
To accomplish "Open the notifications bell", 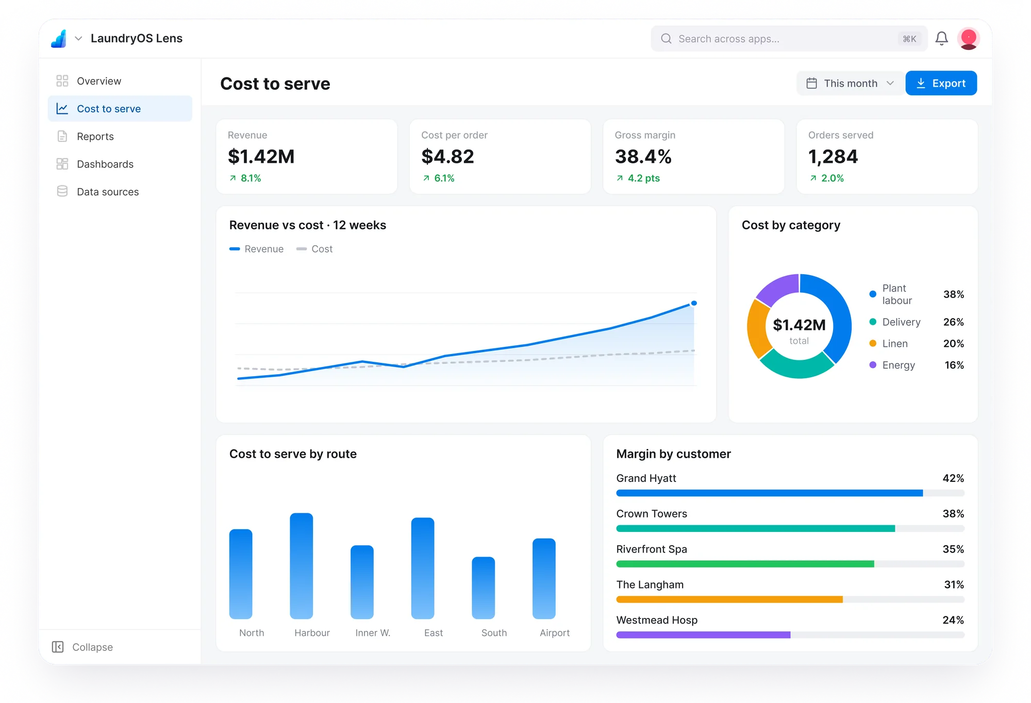I will coord(941,39).
